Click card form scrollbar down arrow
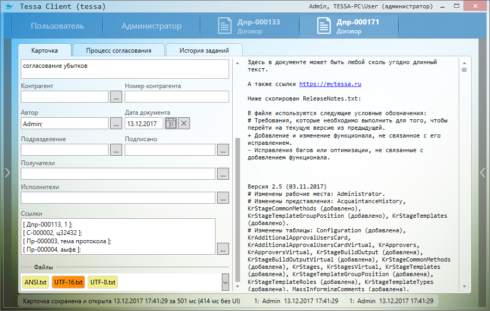 (237, 287)
